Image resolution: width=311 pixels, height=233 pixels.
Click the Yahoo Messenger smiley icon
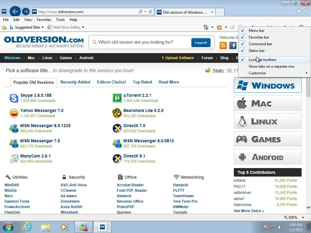coord(14,113)
